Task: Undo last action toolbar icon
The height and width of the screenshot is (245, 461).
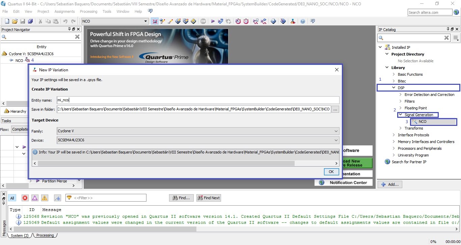Action: [x=65, y=21]
